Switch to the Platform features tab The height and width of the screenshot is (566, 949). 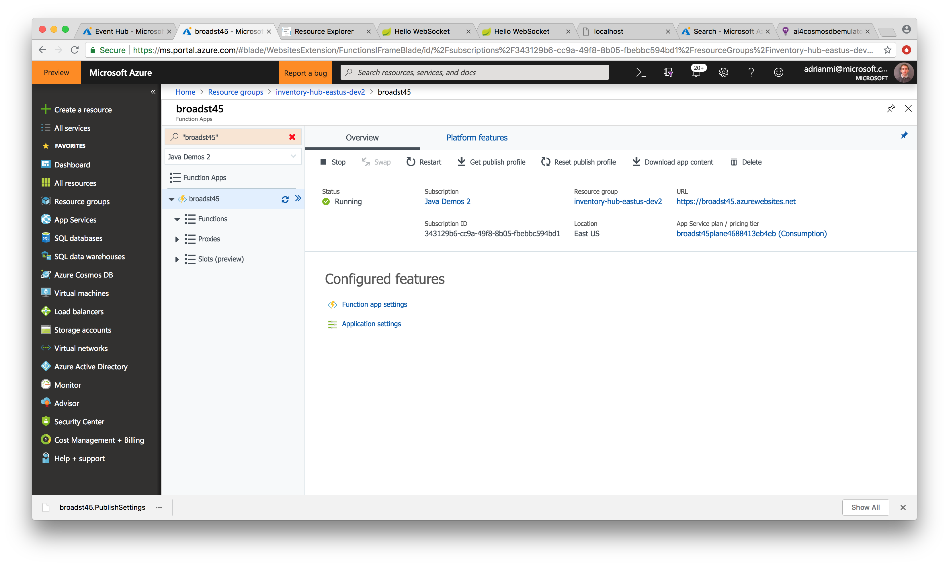click(x=477, y=138)
